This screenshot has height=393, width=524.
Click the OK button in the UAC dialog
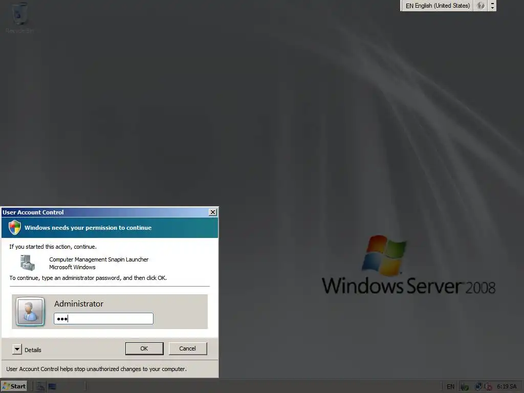coord(144,348)
